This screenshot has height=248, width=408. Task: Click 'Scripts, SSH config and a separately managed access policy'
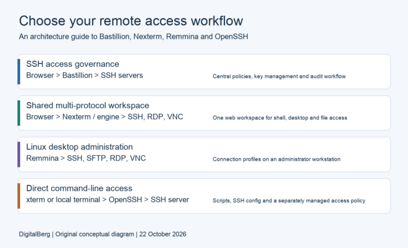[289, 201]
